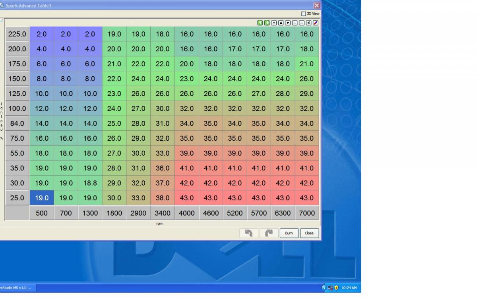Expand hidden system tray icons arrow
Image resolution: width=477 pixels, height=298 pixels.
324,288
